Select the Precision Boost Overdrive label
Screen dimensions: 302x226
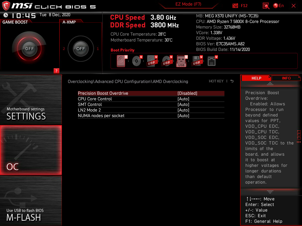pyautogui.click(x=103, y=93)
